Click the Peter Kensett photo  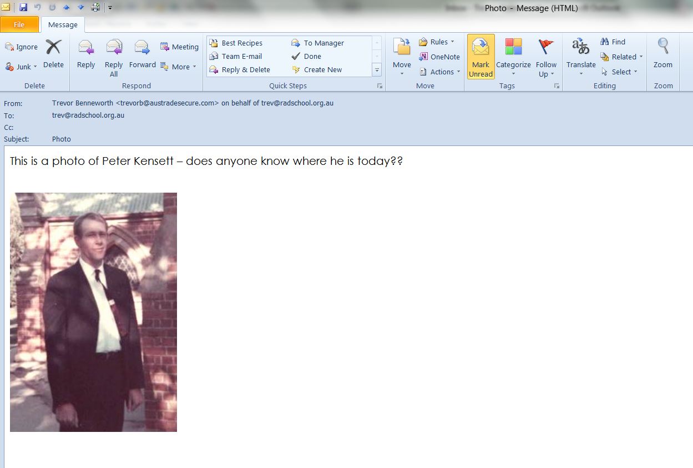[93, 312]
